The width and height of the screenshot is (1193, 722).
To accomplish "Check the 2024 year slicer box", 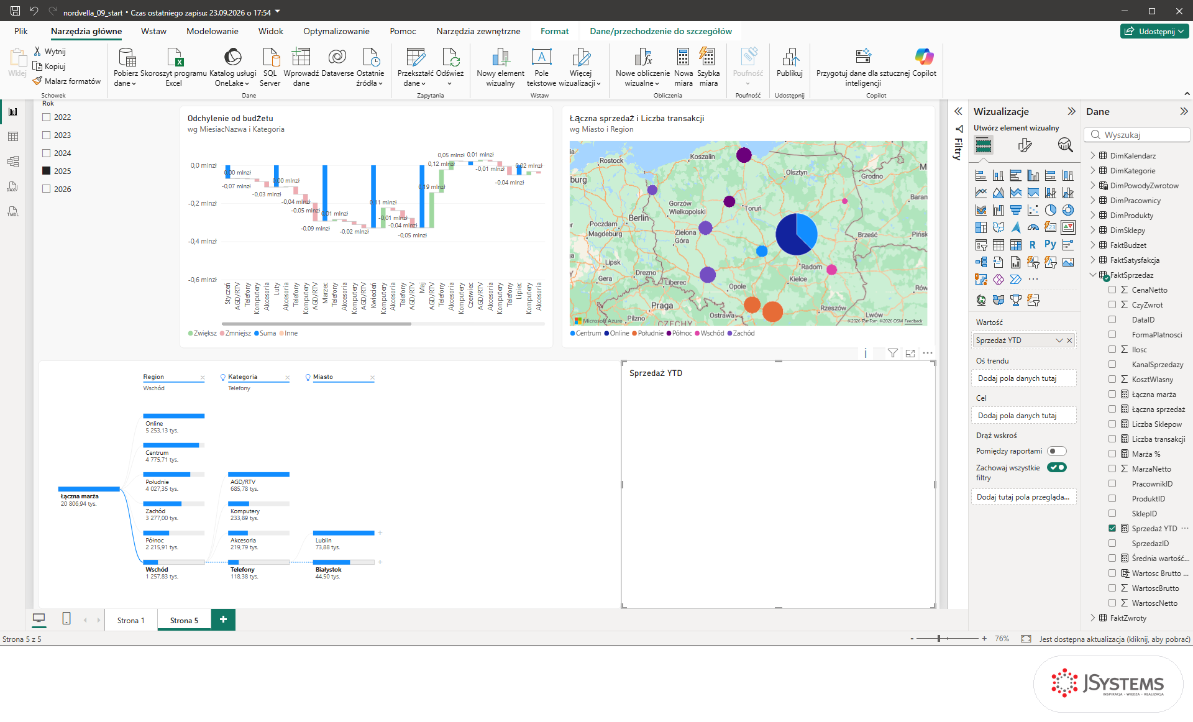I will coord(46,153).
